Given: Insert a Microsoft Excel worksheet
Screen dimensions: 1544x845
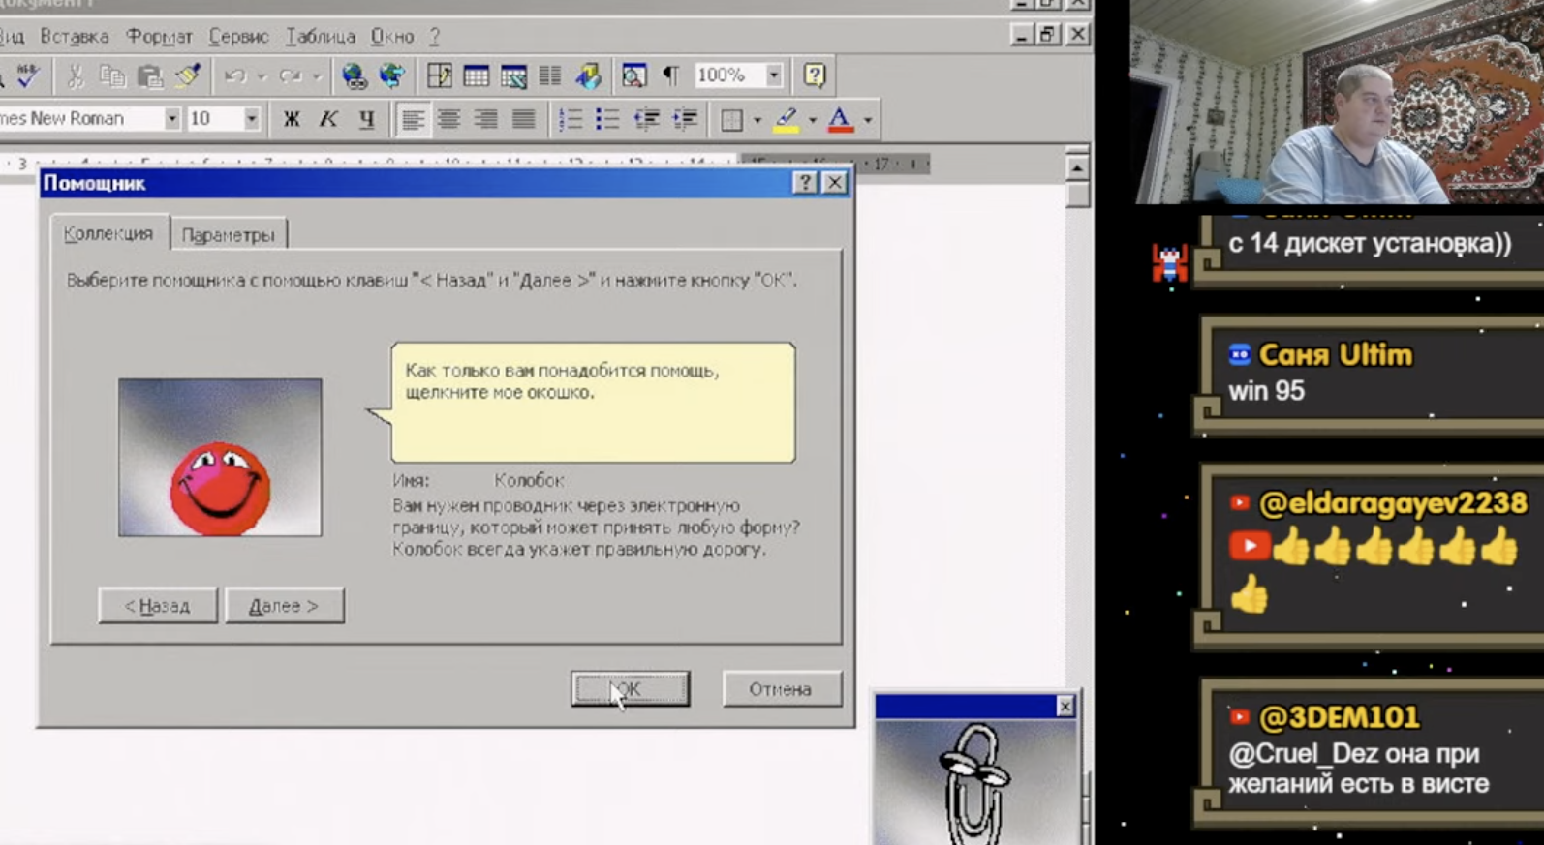Looking at the screenshot, I should pos(513,75).
